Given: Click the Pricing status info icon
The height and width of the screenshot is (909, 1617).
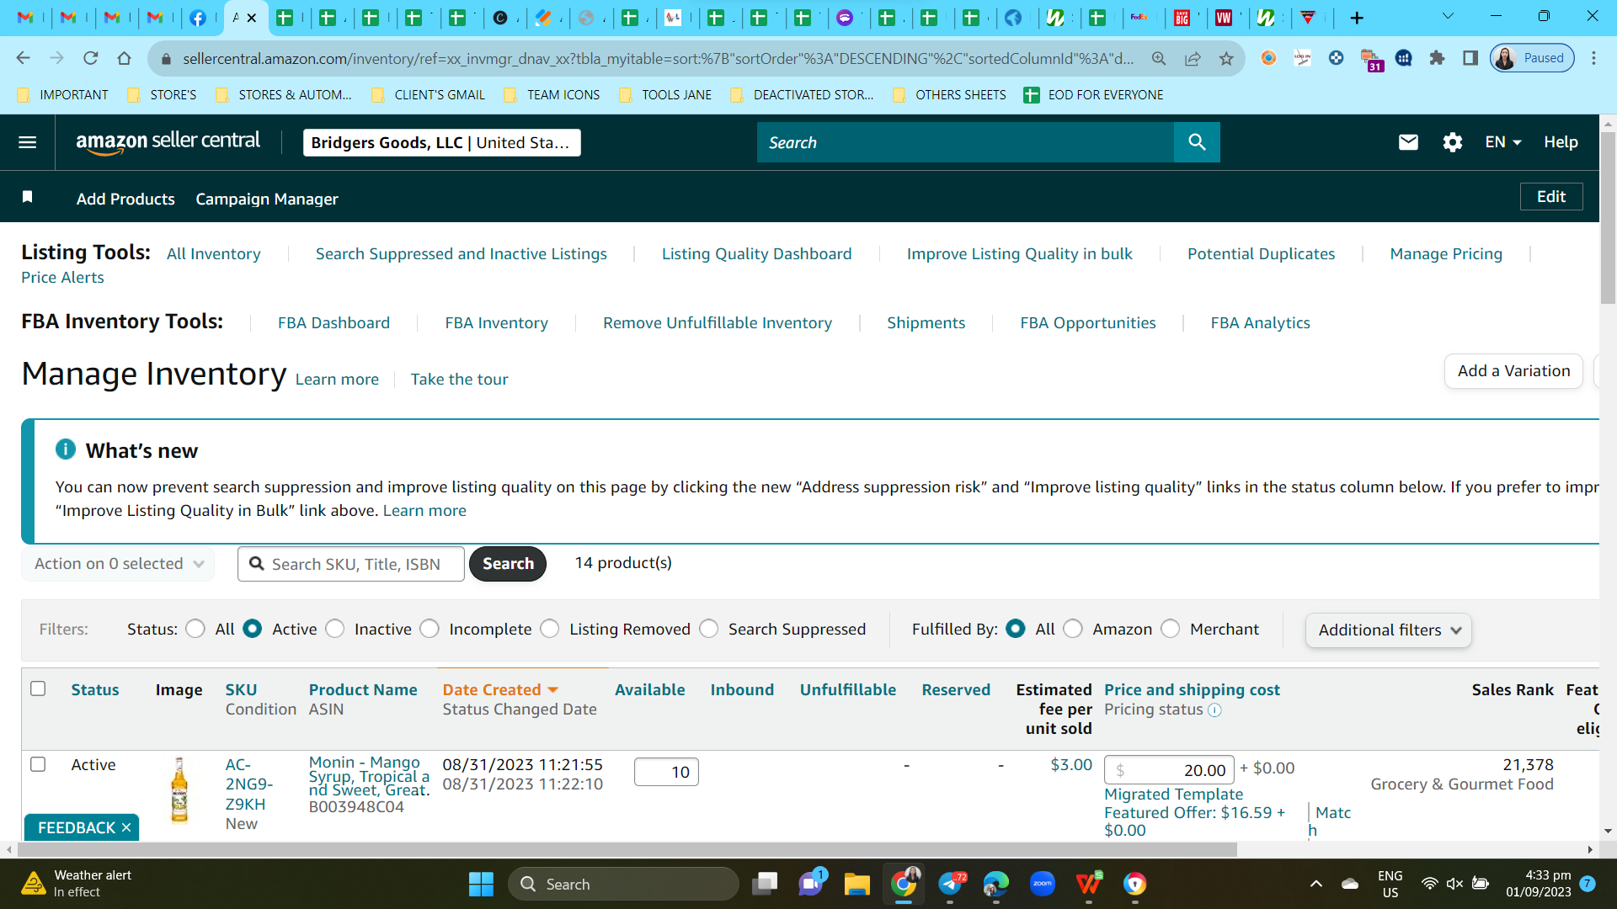Looking at the screenshot, I should (x=1214, y=710).
